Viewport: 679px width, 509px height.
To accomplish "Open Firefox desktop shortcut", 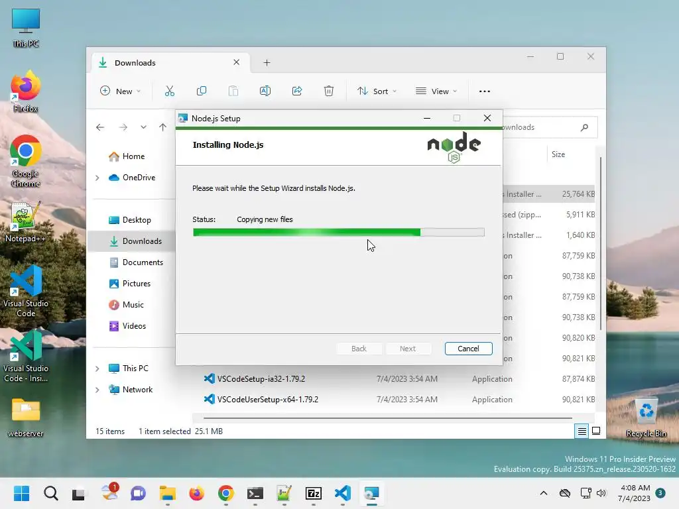I will (26, 92).
